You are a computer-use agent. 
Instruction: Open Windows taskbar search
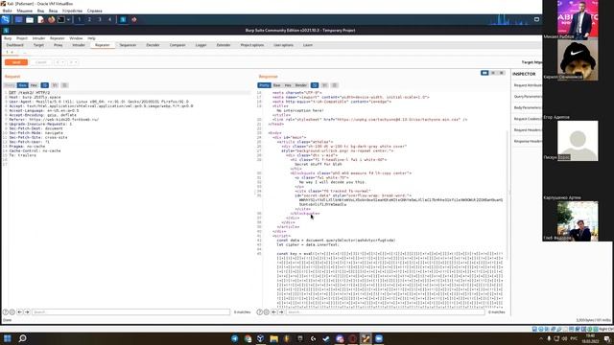pyautogui.click(x=23, y=338)
